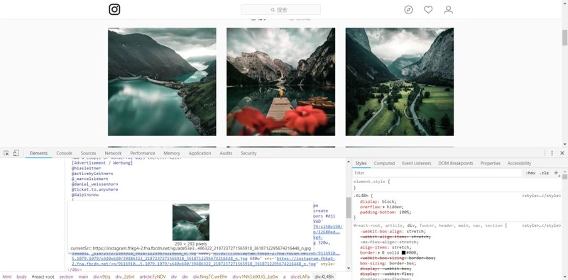Open style source link for .KL4Bh rule

(x=541, y=196)
